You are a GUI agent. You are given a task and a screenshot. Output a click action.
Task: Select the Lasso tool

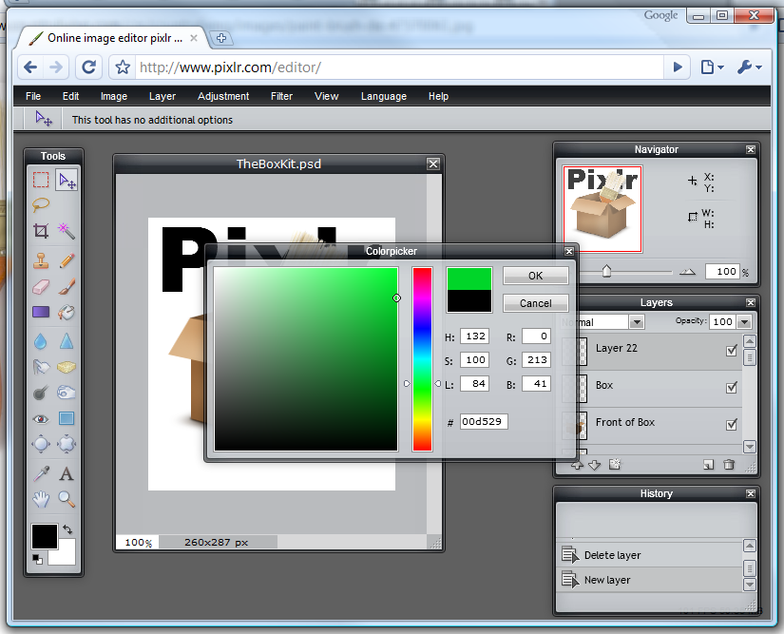(41, 204)
